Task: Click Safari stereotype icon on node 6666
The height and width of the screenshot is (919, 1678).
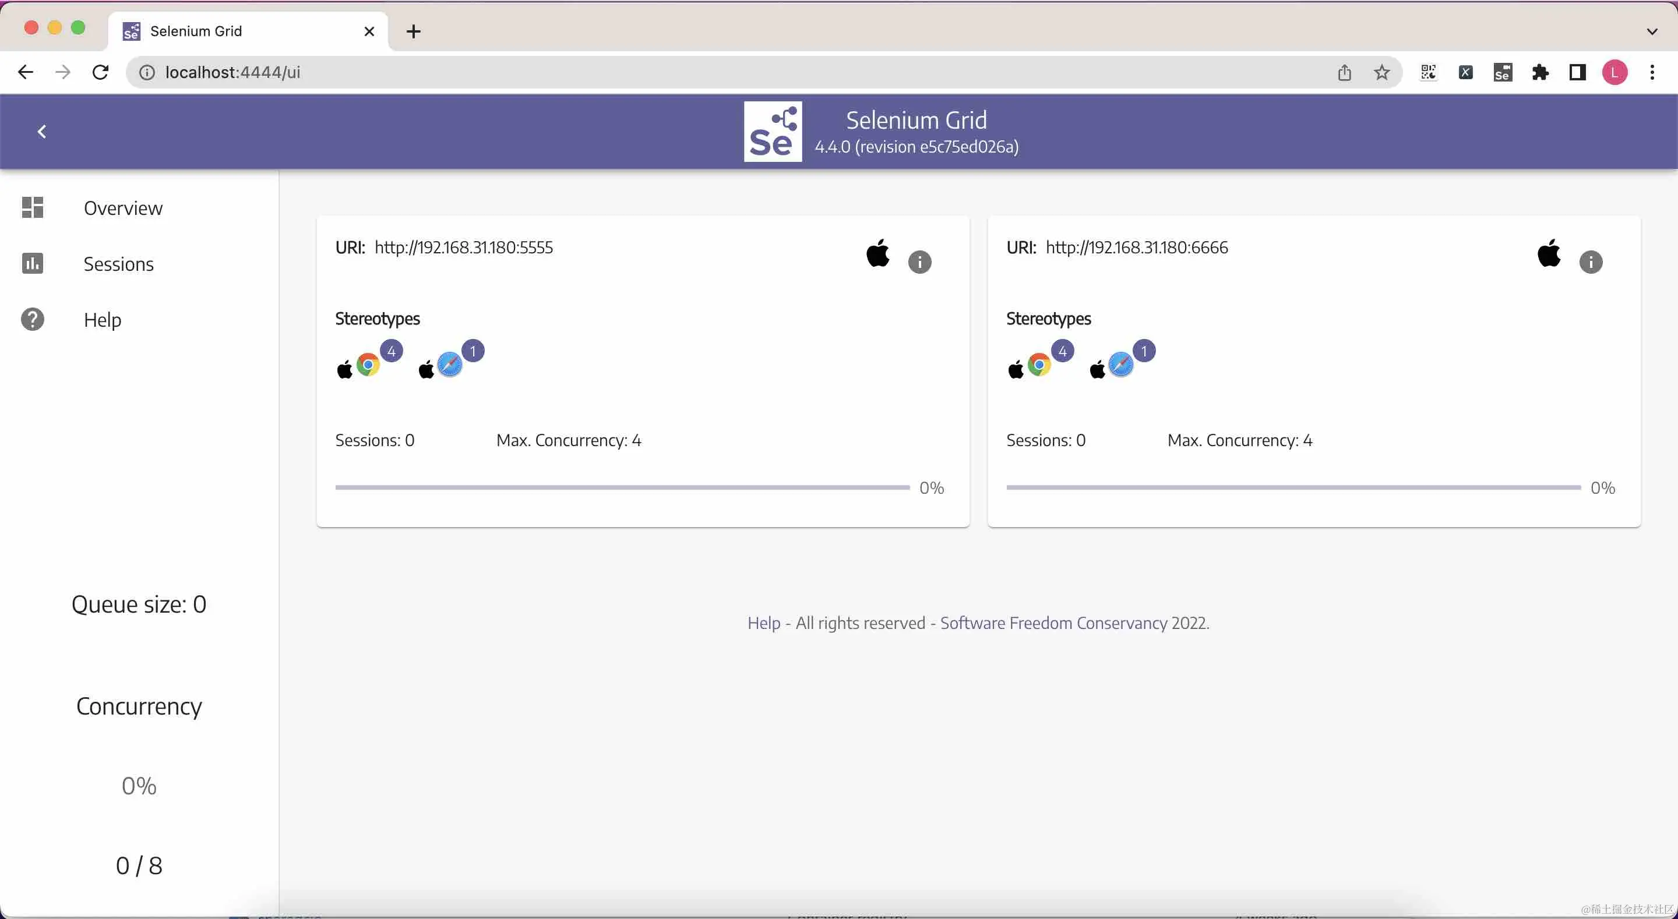Action: (1120, 365)
